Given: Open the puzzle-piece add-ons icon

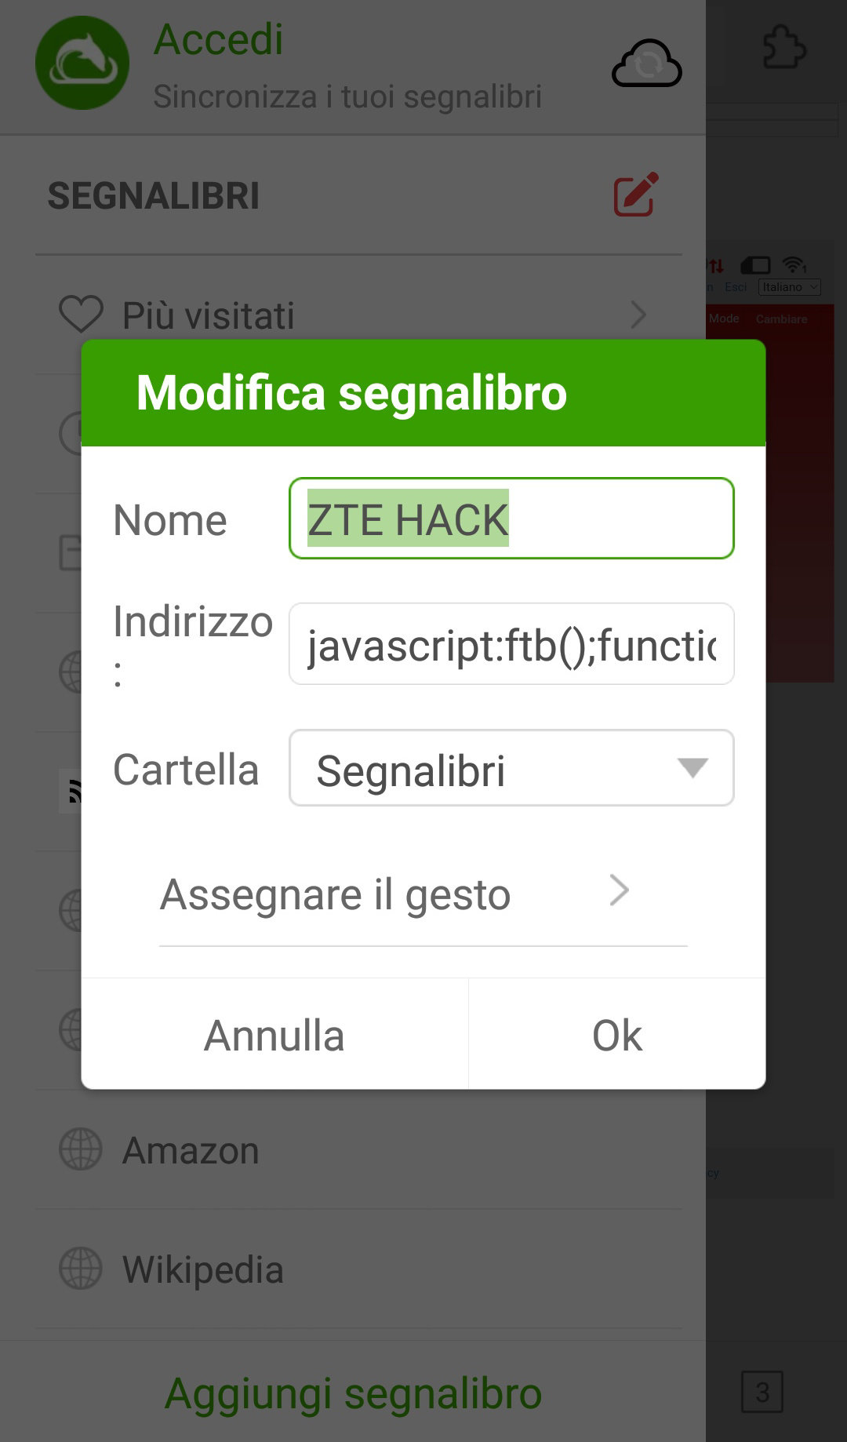Looking at the screenshot, I should 784,47.
